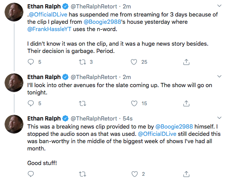
Task: Open @Boogie2988 mention in the third tweet
Action: pos(174,127)
